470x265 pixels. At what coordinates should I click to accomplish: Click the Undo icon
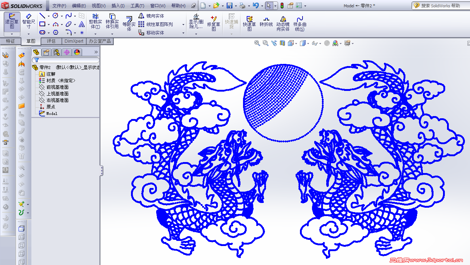click(x=255, y=5)
